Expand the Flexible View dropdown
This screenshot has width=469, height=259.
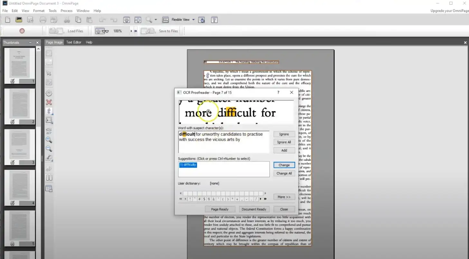[x=193, y=20]
